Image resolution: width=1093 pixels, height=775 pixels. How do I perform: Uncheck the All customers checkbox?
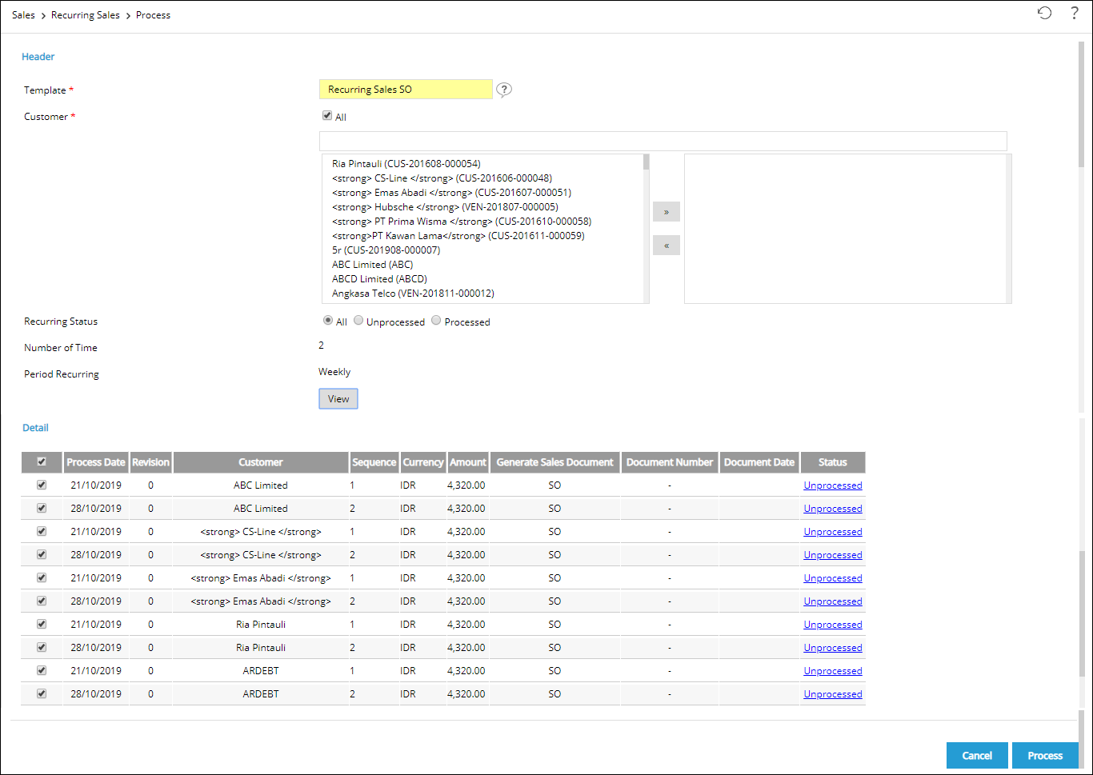tap(327, 115)
